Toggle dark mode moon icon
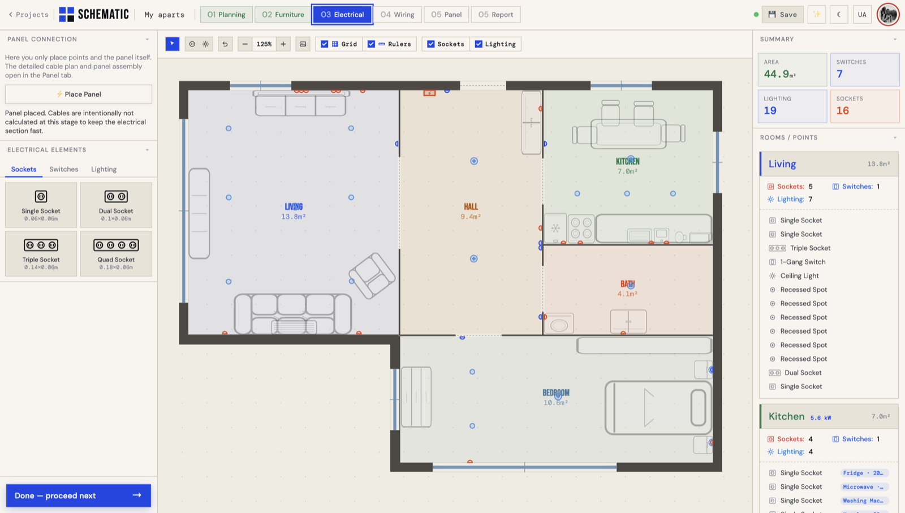 [839, 15]
